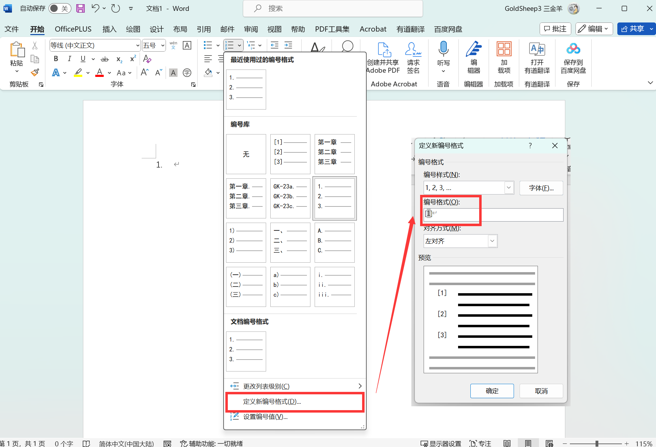This screenshot has height=447, width=656.
Task: Switch to the 插入 ribbon tab
Action: (x=109, y=29)
